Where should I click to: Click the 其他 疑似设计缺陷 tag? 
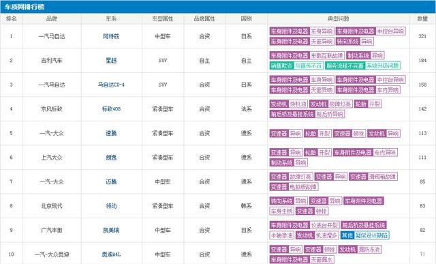pyautogui.click(x=365, y=235)
